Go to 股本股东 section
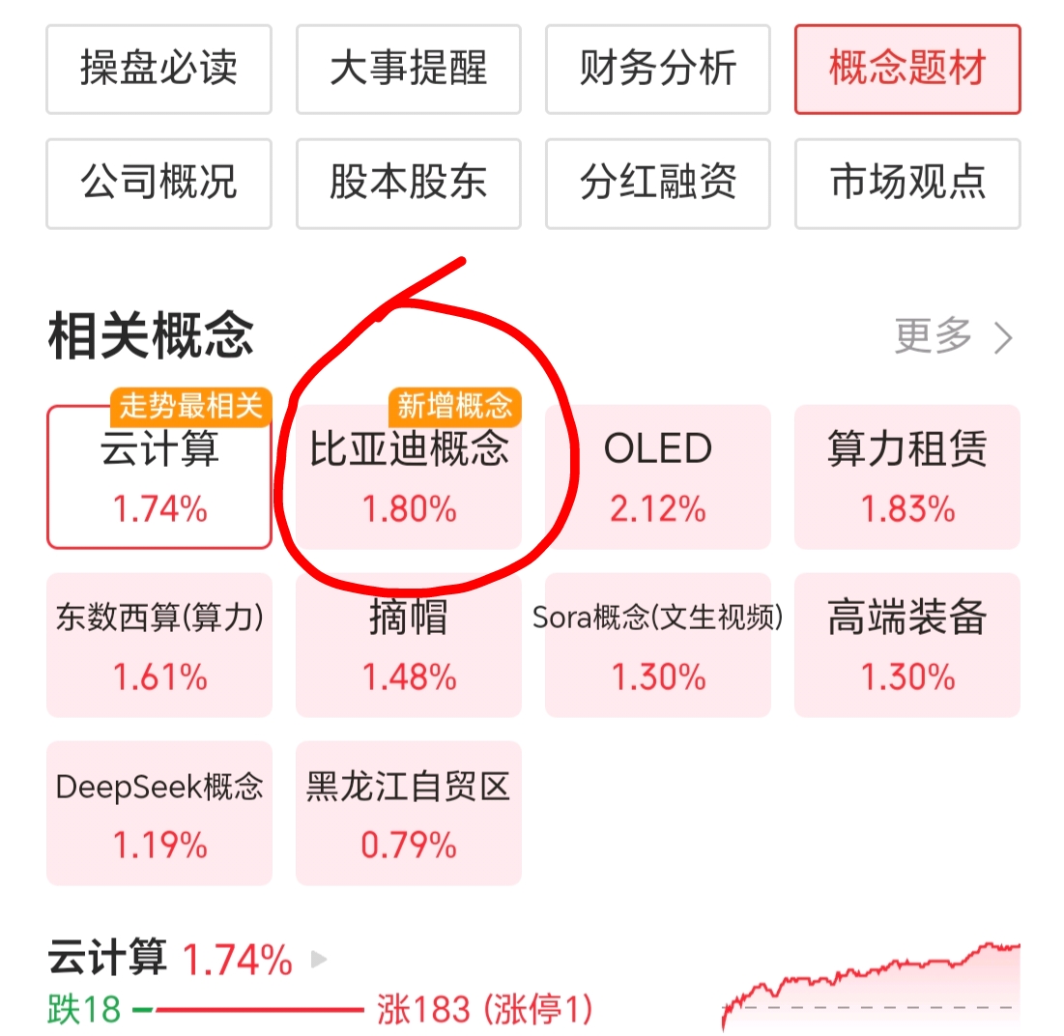 pyautogui.click(x=409, y=184)
